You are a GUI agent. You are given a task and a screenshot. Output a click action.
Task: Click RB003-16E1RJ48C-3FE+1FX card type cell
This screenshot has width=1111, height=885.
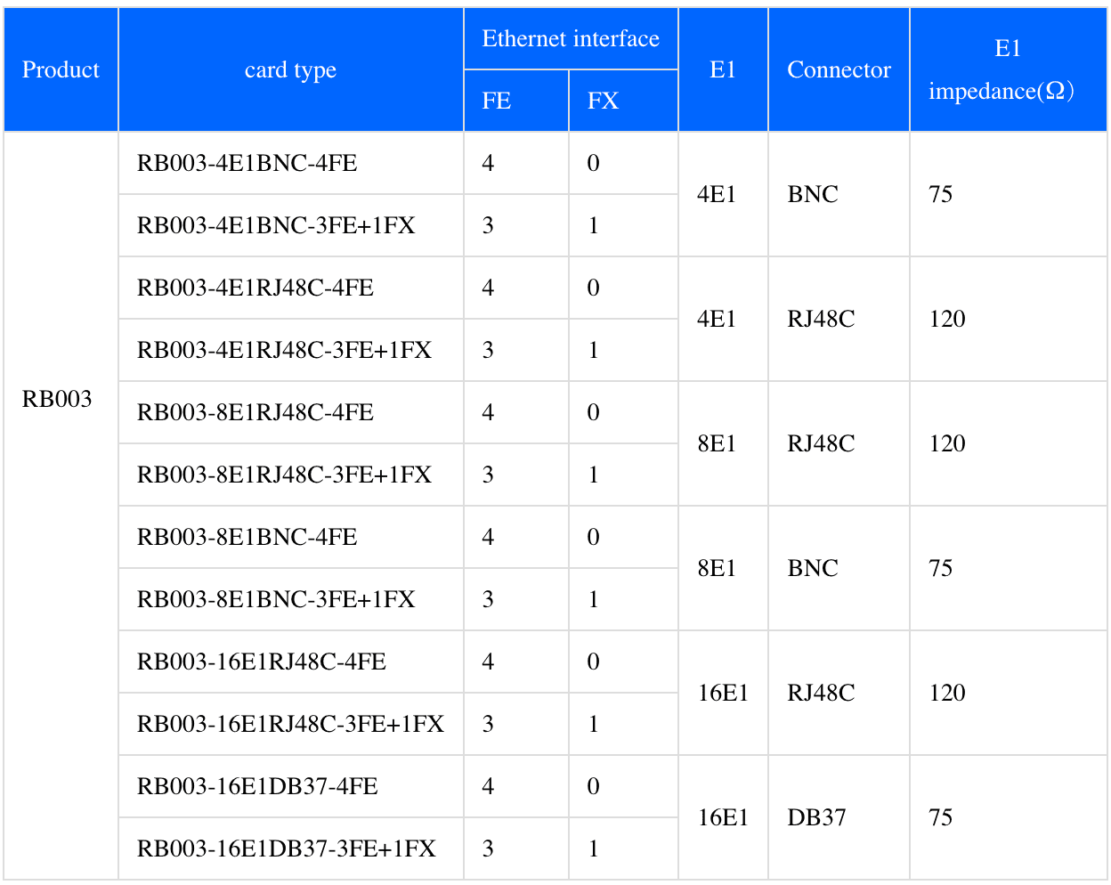point(290,724)
